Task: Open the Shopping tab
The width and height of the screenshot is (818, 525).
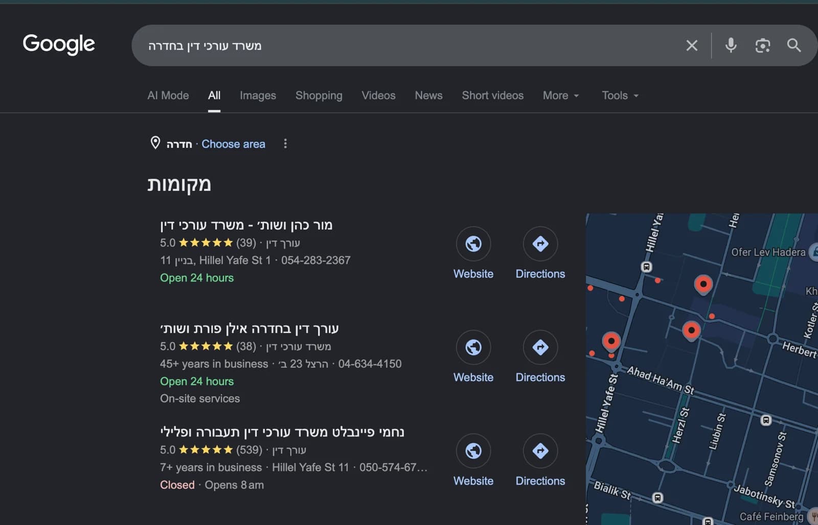Action: [x=319, y=96]
